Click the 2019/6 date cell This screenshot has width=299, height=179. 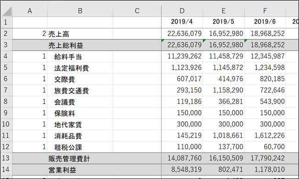pyautogui.click(x=265, y=22)
